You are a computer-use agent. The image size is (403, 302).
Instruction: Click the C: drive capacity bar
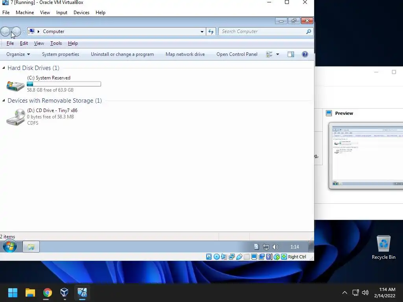coord(64,84)
